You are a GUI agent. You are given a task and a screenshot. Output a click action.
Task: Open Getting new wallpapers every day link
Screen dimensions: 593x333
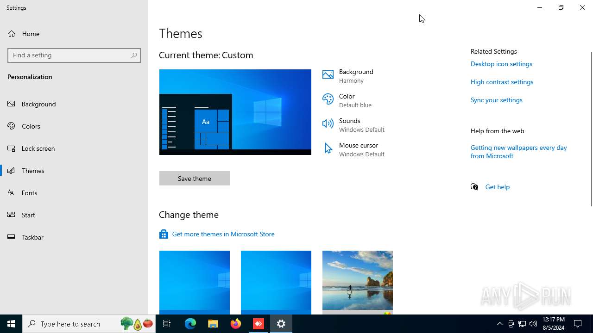tap(519, 152)
